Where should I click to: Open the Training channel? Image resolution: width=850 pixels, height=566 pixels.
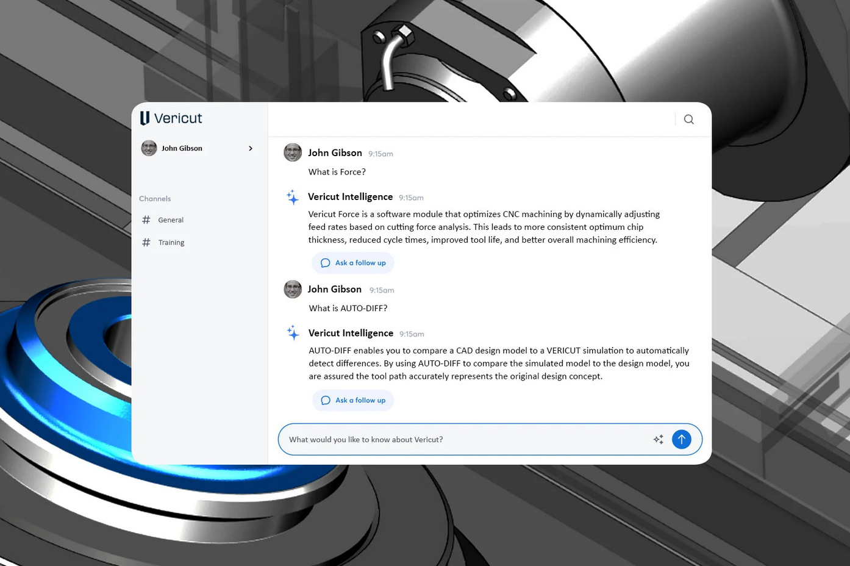[171, 243]
